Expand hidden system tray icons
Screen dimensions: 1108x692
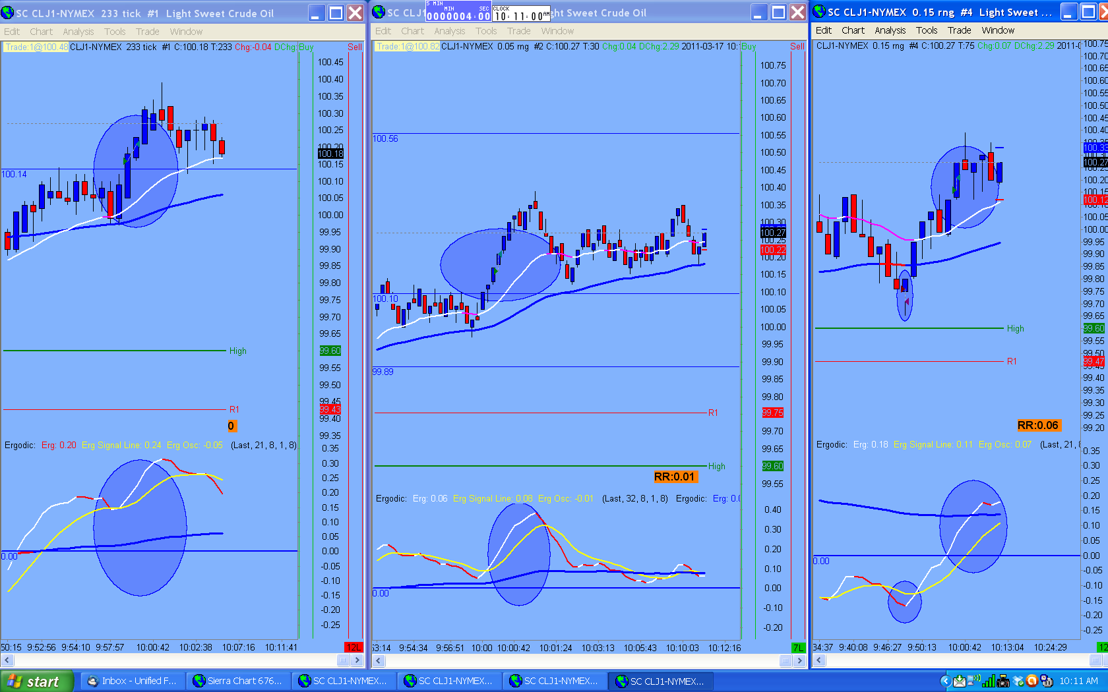(x=945, y=681)
